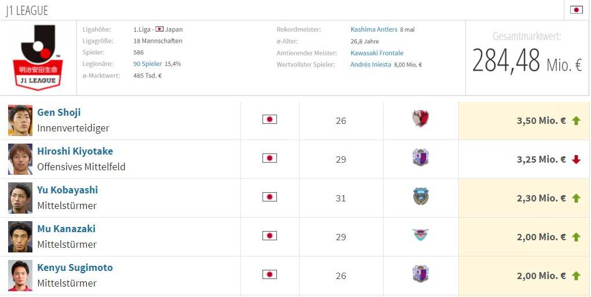Open the Kashima Antlers record champion link
This screenshot has height=297, width=591.
pyautogui.click(x=374, y=30)
